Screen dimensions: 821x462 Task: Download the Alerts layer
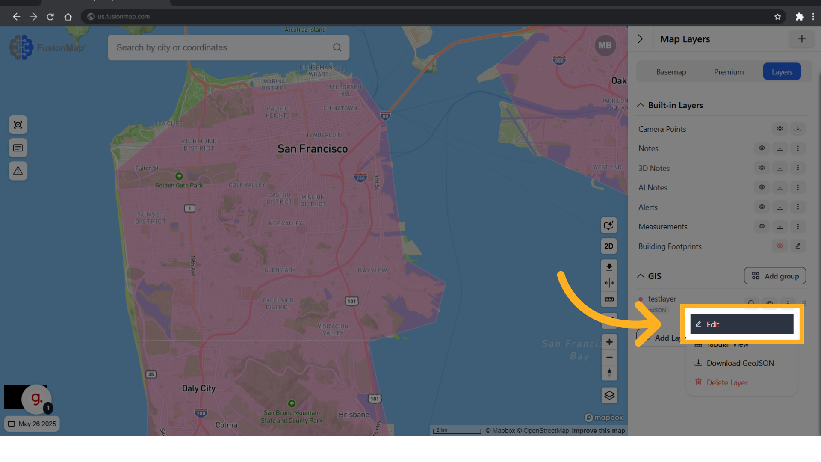click(x=780, y=207)
